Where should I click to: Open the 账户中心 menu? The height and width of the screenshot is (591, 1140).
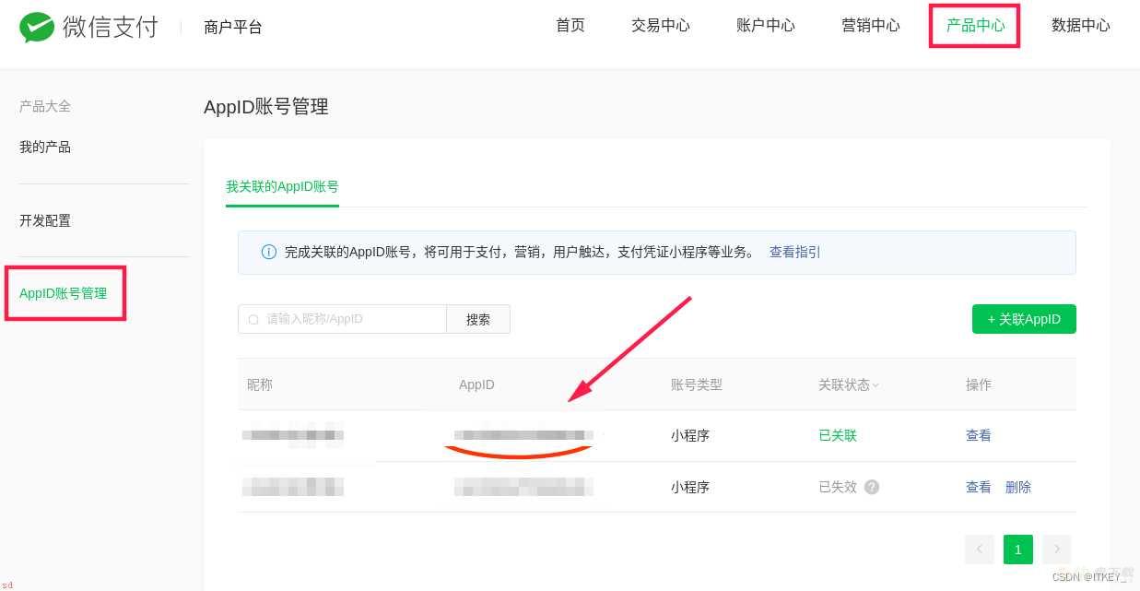(x=766, y=26)
